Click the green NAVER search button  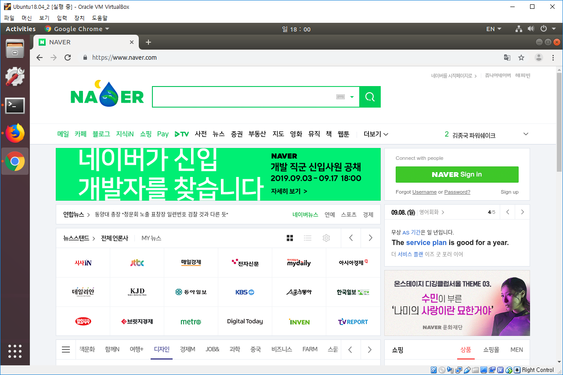[370, 97]
